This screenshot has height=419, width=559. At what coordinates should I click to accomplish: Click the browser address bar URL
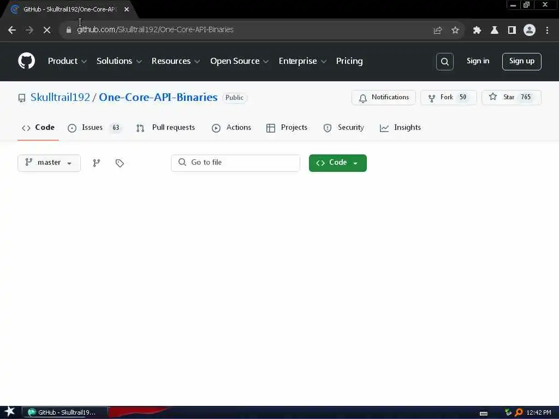click(155, 29)
